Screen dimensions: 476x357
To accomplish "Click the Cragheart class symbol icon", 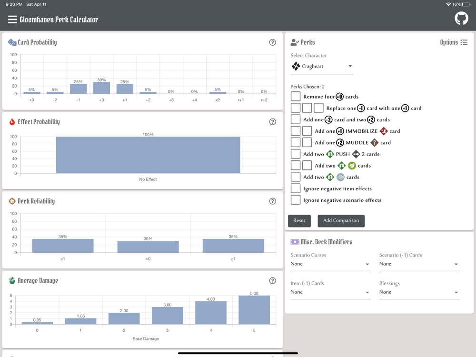I will (x=296, y=66).
